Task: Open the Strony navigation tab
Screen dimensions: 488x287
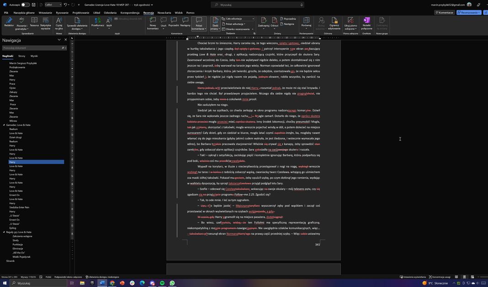Action: (21, 56)
